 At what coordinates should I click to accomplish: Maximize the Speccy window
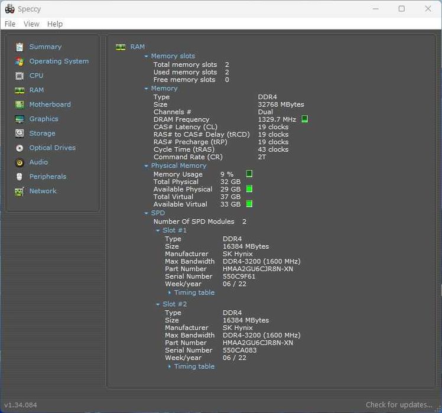pyautogui.click(x=401, y=9)
